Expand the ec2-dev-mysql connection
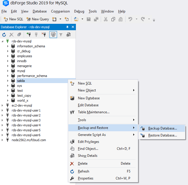Image resolution: width=188 pixels, height=185 pixels. pyautogui.click(x=2, y=105)
